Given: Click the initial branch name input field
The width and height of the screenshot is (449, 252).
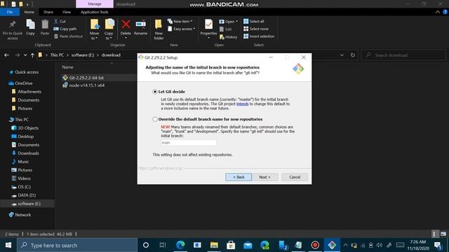Looking at the screenshot, I should (189, 143).
